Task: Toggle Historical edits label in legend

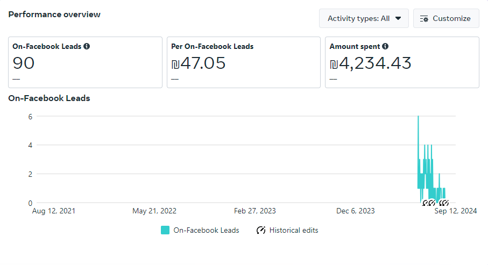Action: coord(293,230)
